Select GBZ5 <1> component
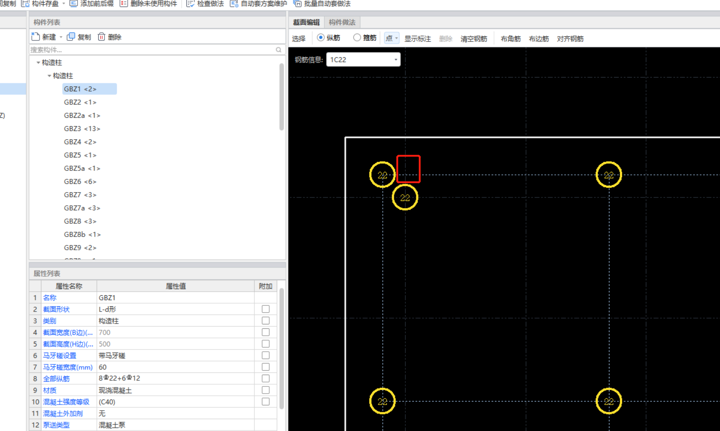Screen dimensions: 720x431 coord(80,155)
